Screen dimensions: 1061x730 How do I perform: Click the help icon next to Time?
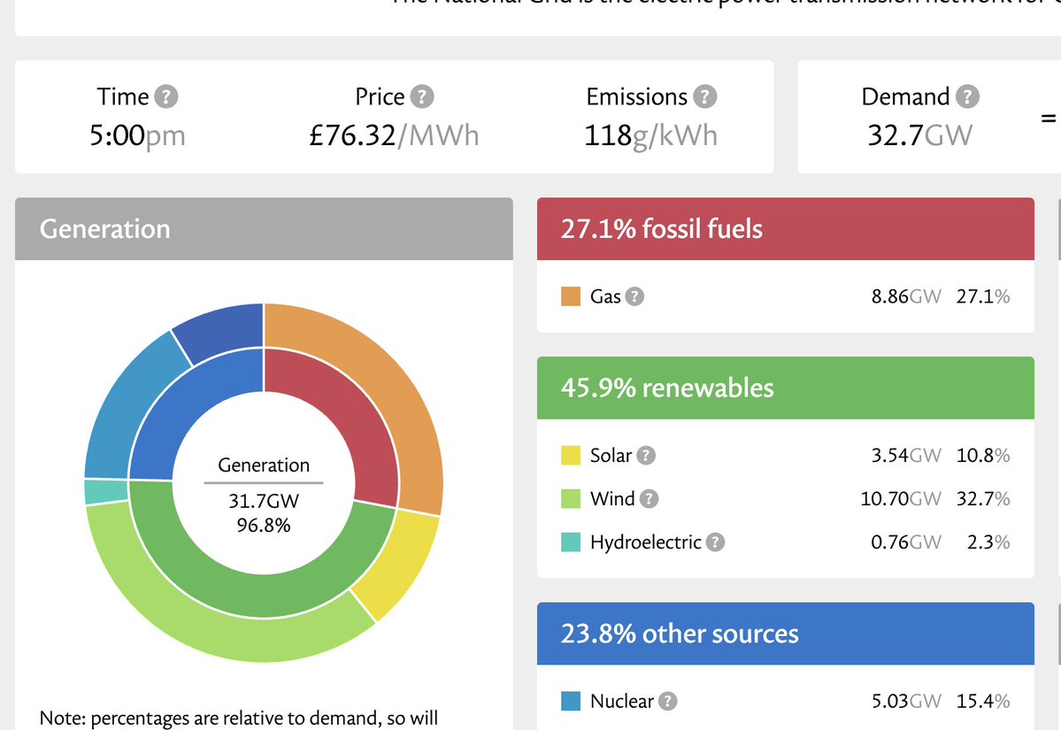166,96
